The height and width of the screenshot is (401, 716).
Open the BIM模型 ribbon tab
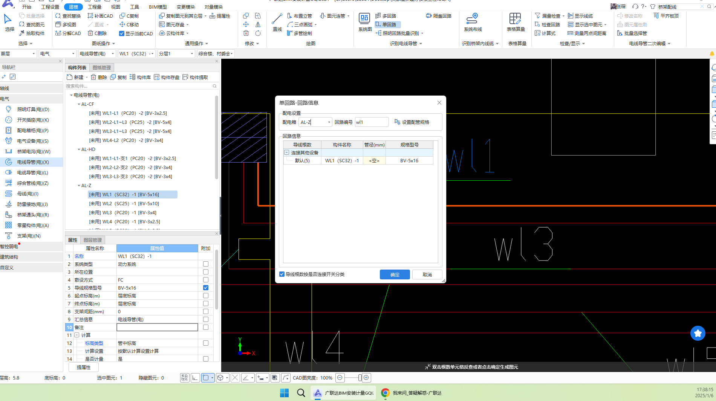(x=158, y=7)
